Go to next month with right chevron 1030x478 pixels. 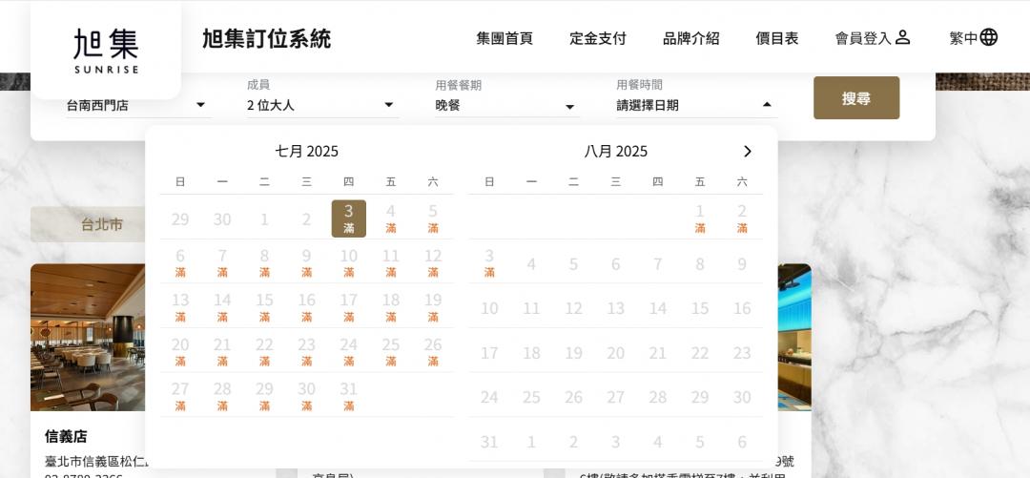(747, 152)
